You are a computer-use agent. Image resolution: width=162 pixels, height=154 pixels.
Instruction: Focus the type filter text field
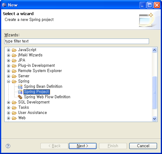[77, 41]
